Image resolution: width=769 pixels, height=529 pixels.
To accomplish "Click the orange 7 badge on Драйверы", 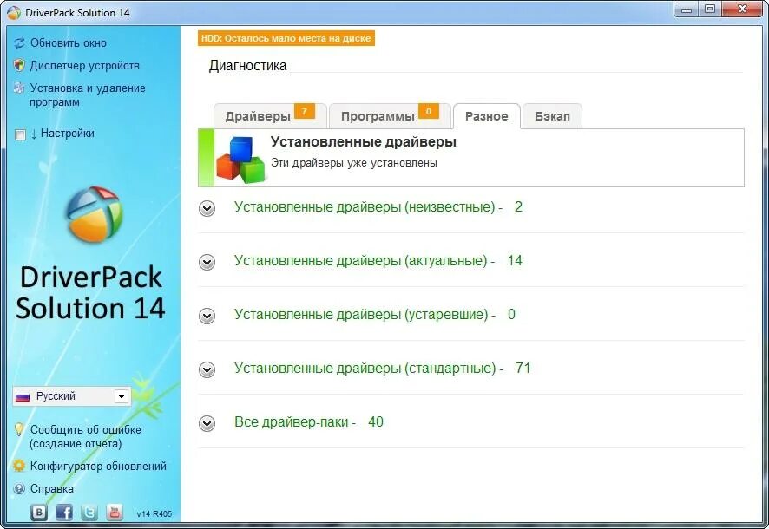I will pyautogui.click(x=304, y=111).
